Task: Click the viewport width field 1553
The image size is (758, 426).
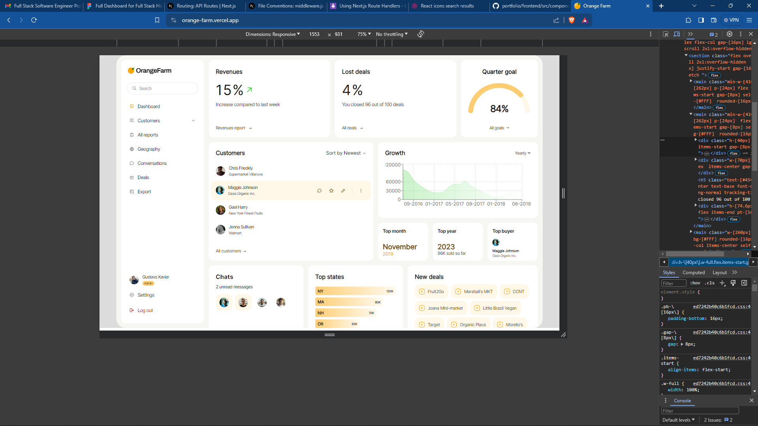Action: click(x=314, y=34)
